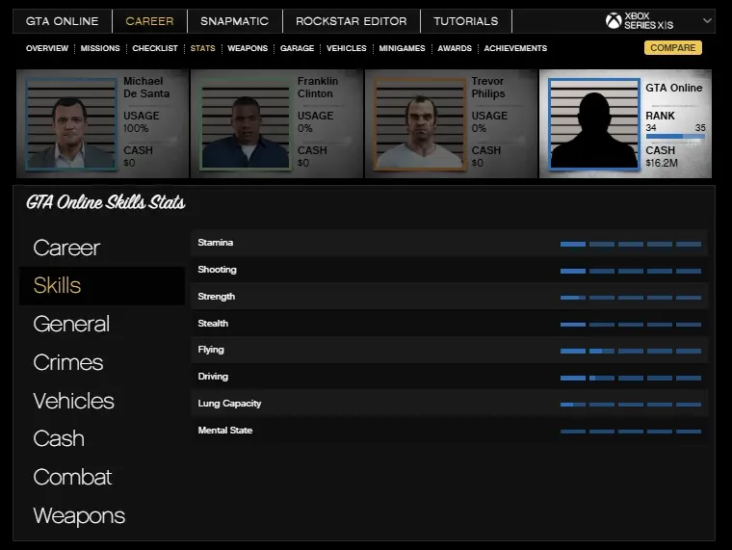The width and height of the screenshot is (732, 550).
Task: Click the Stamina skill progress bar
Action: click(630, 244)
